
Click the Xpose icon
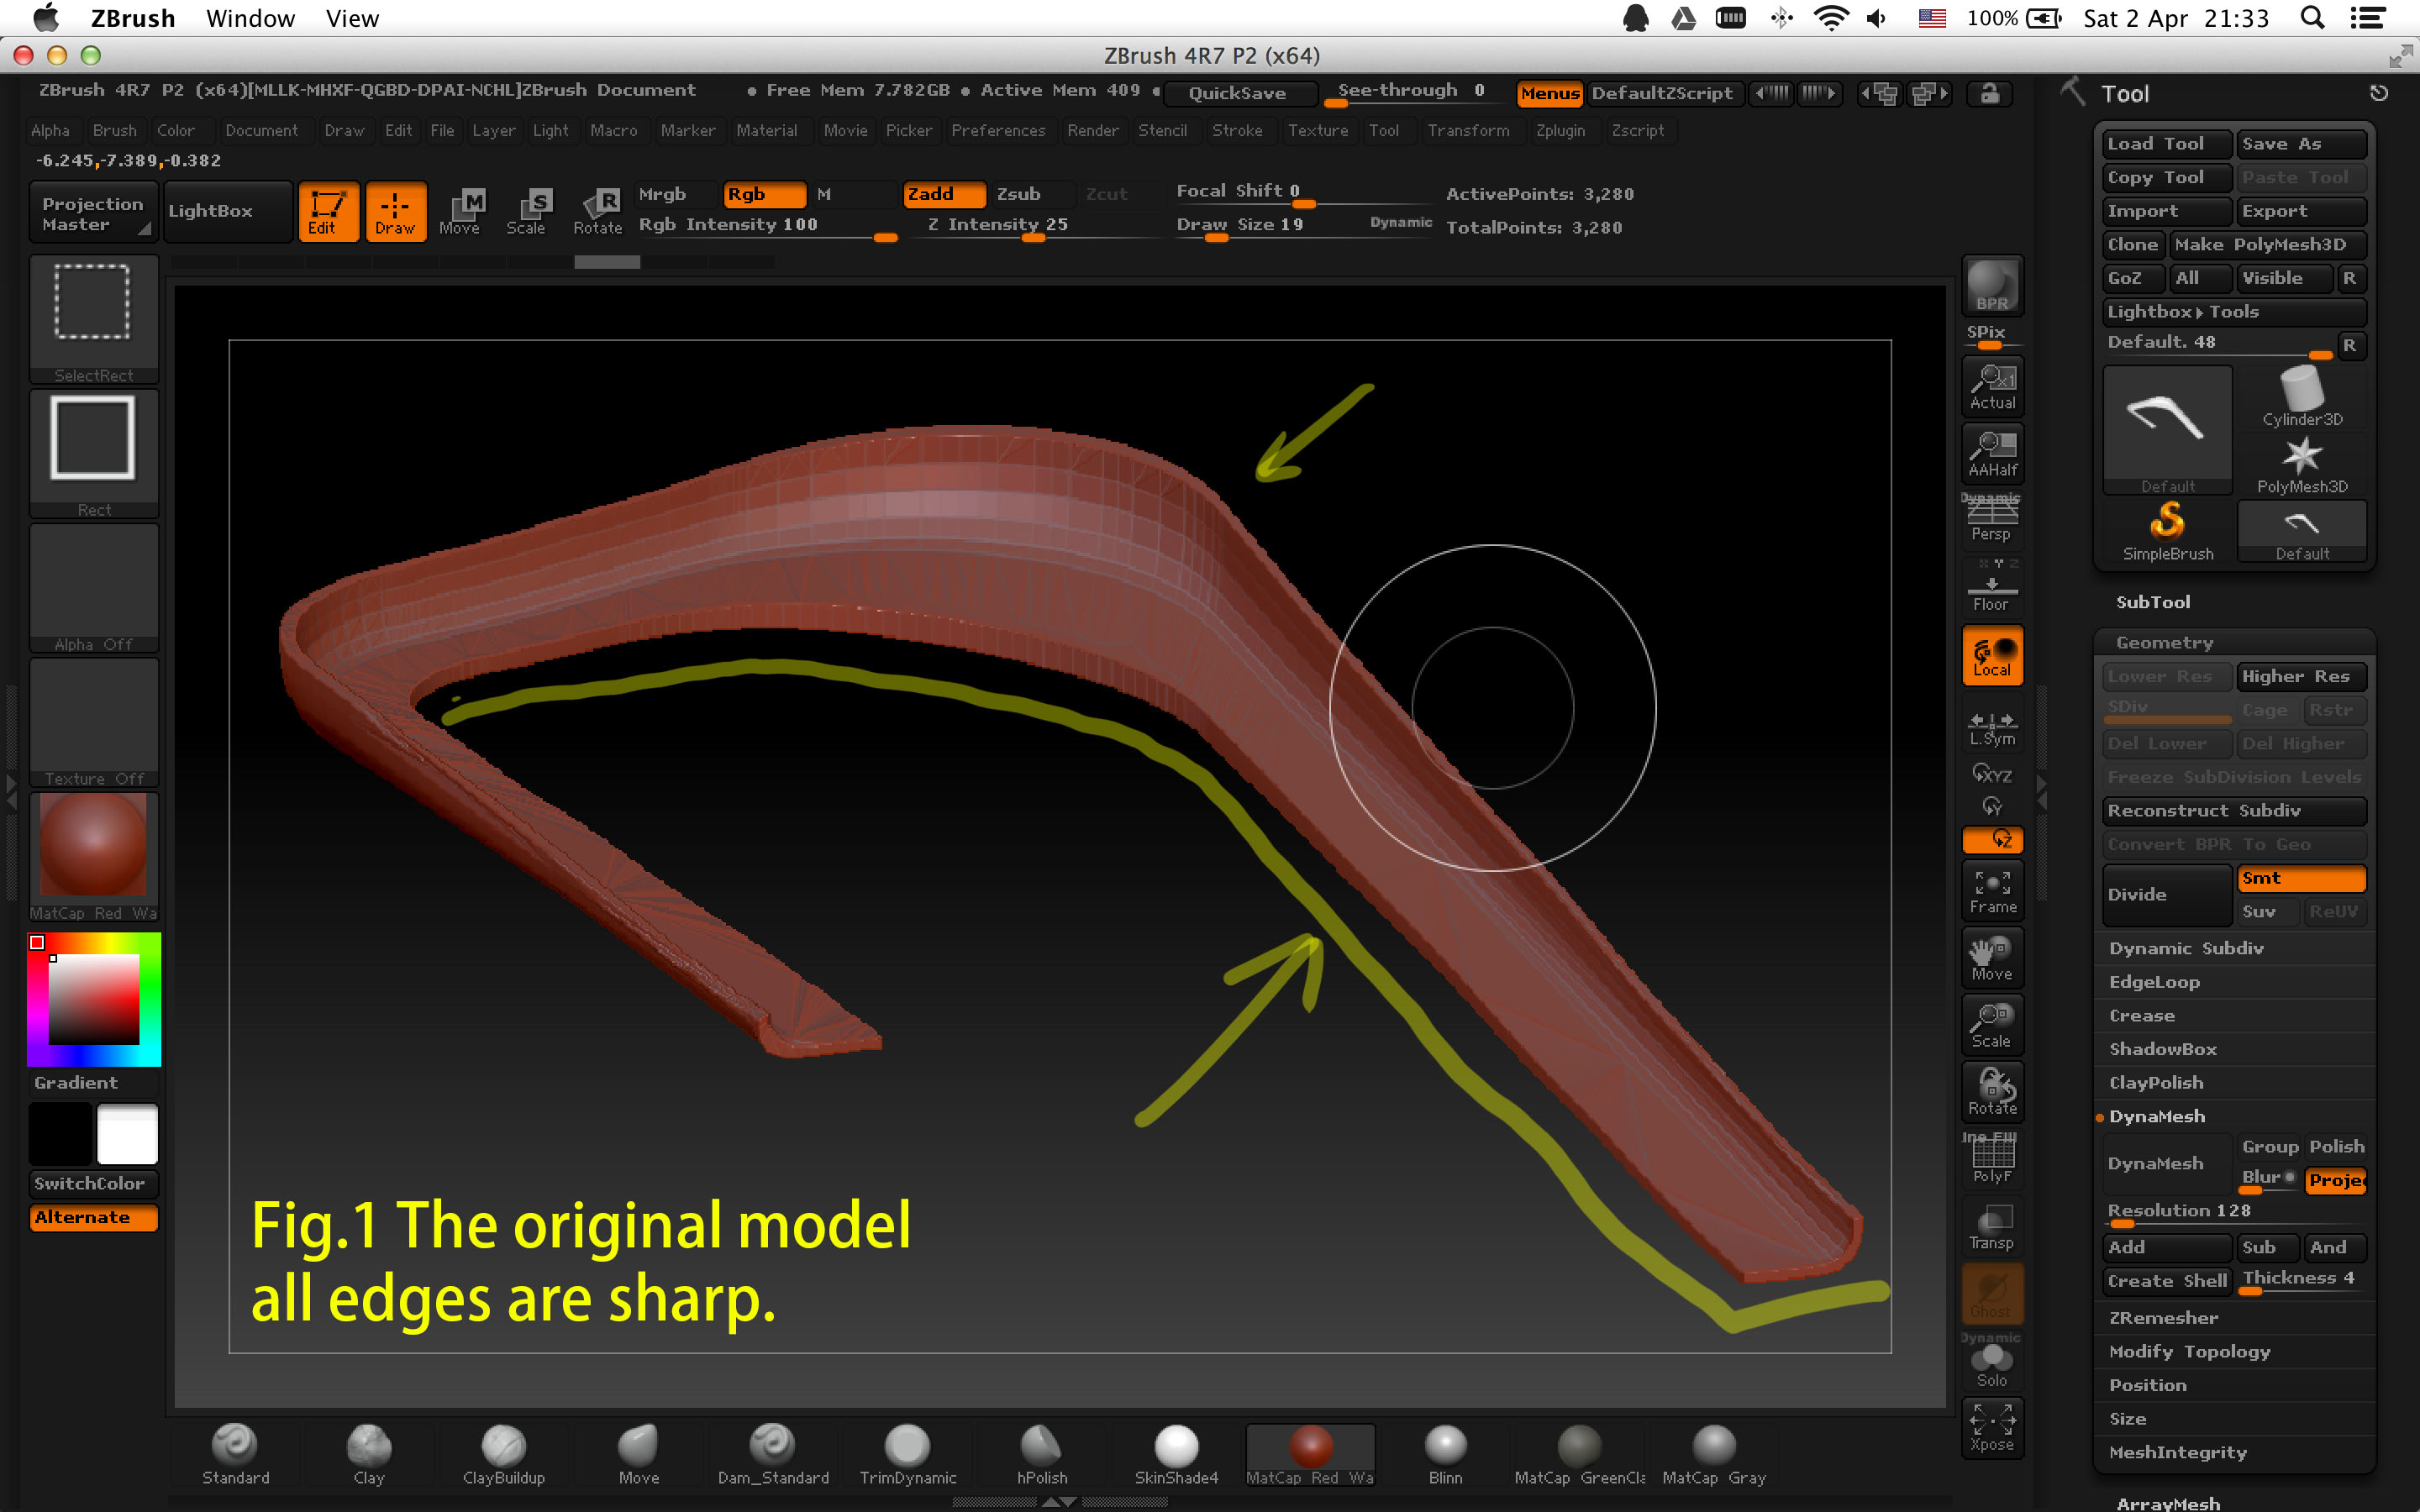(1992, 1428)
